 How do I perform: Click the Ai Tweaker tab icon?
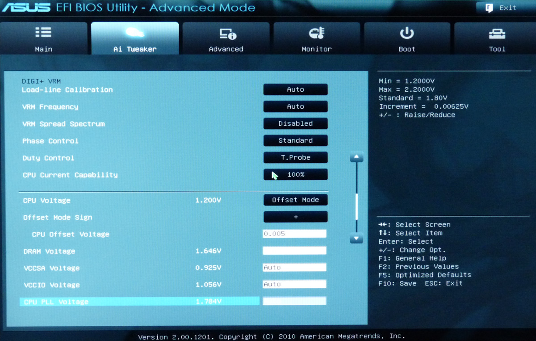coord(135,32)
